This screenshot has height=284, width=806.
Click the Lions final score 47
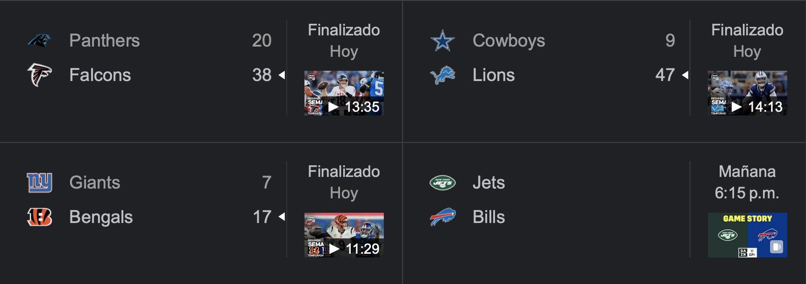665,75
